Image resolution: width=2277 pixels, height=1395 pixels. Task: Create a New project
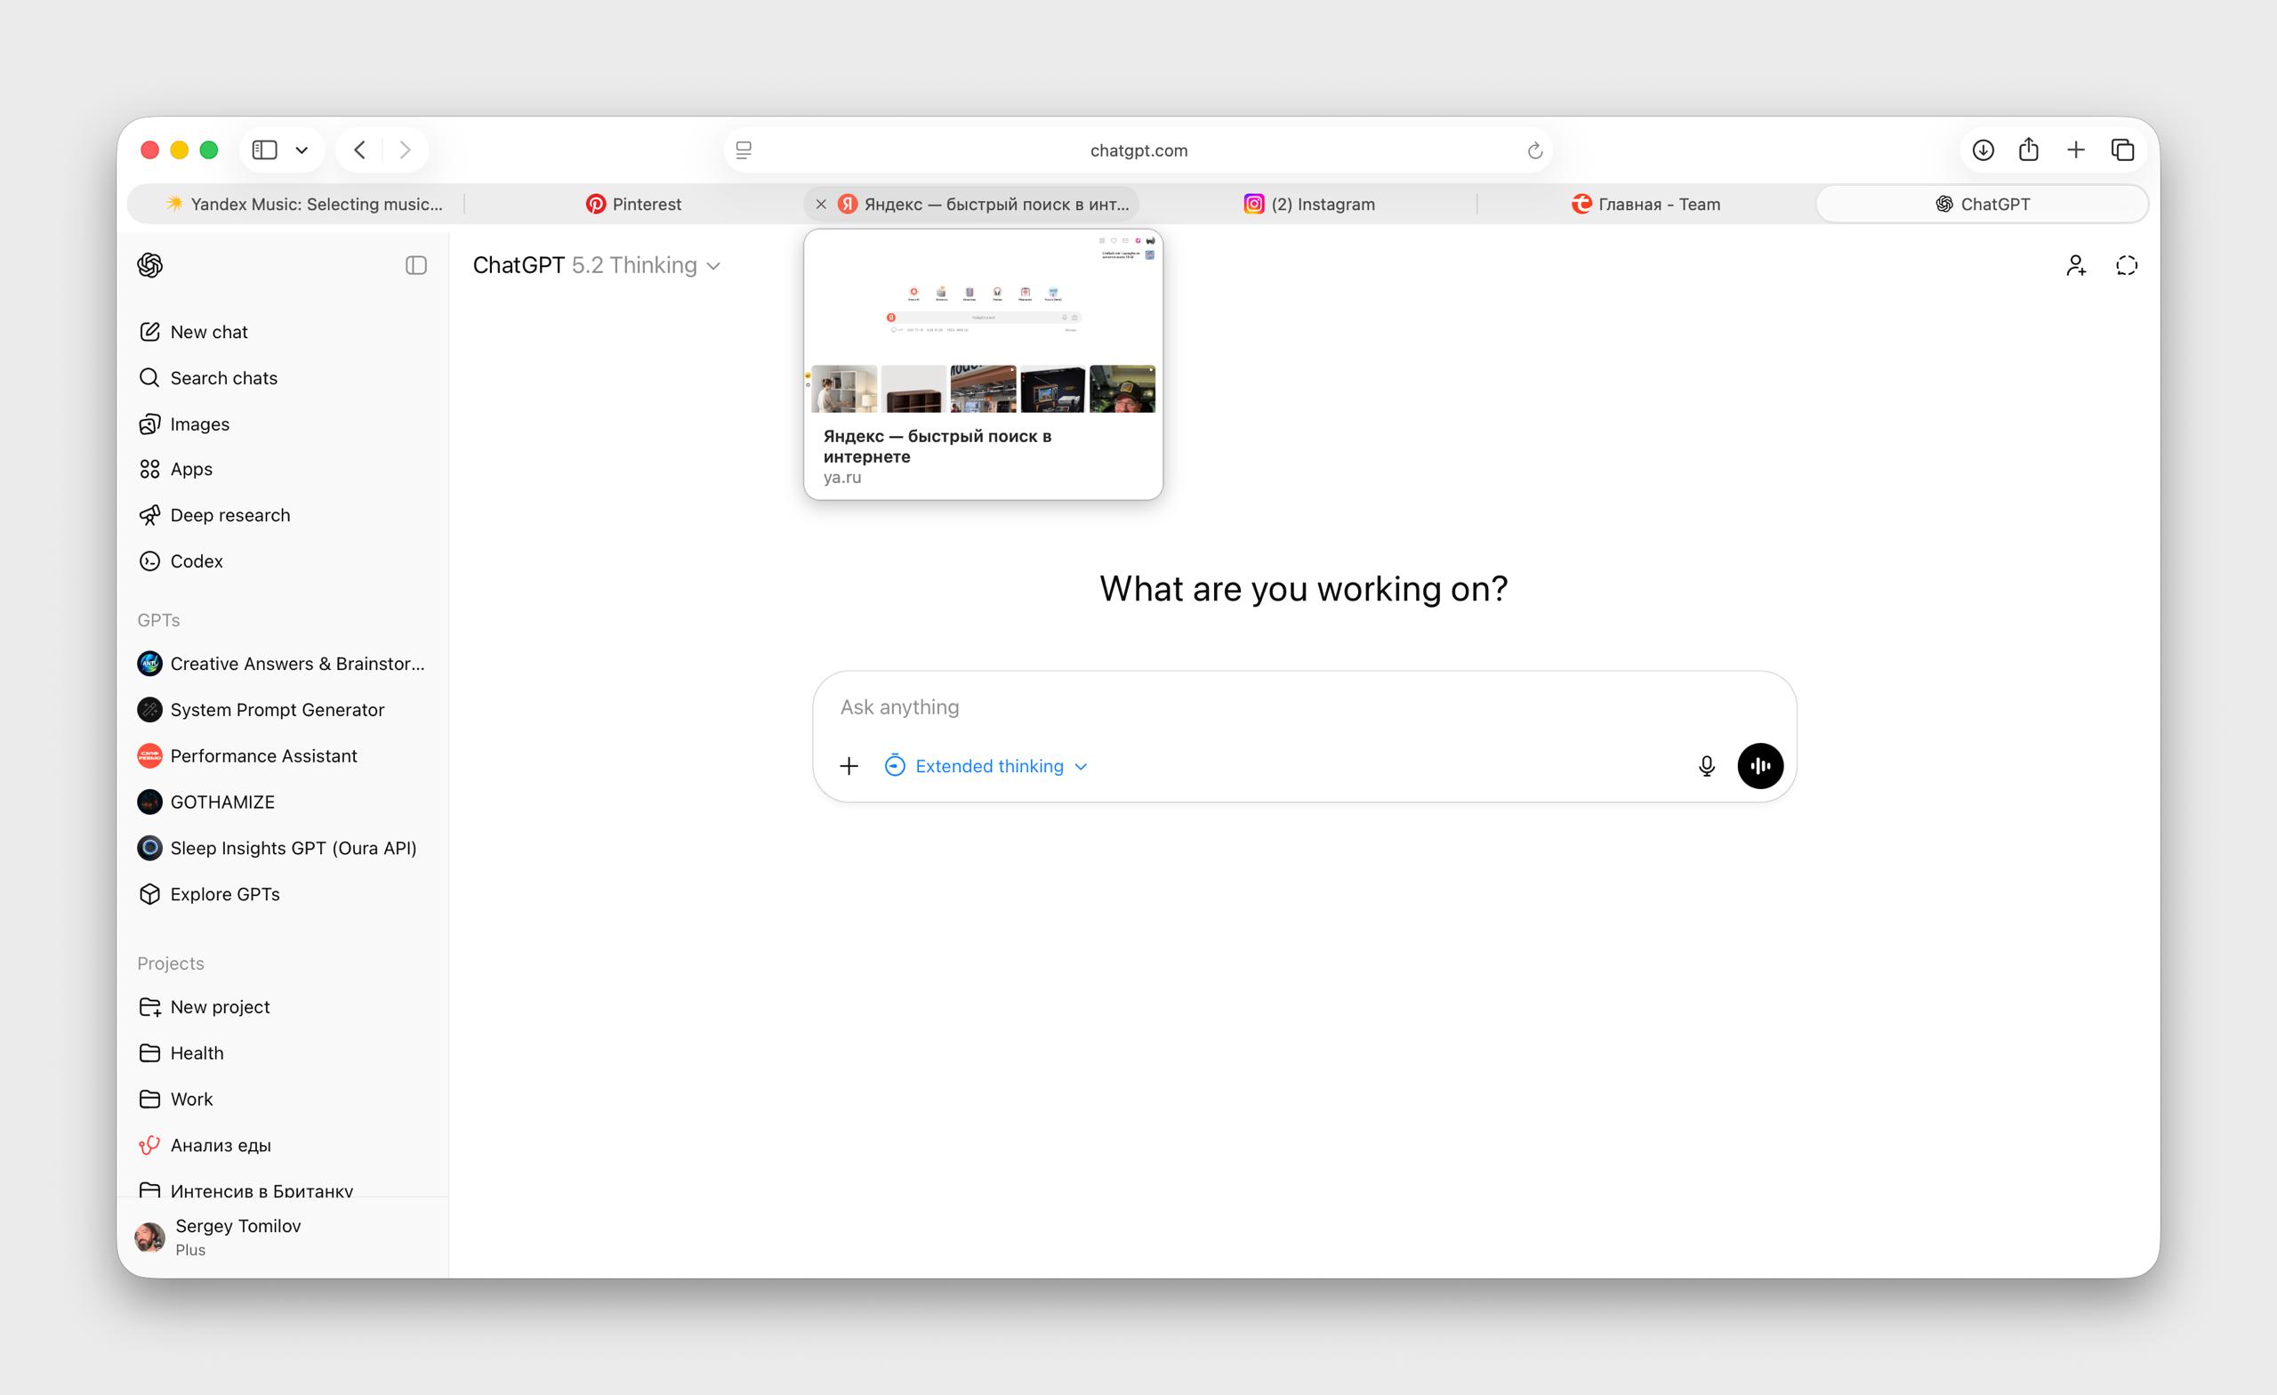(283, 1008)
